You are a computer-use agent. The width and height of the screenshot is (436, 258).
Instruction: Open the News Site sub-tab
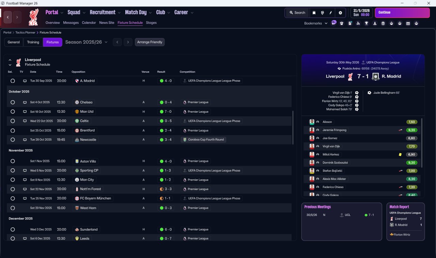[107, 23]
